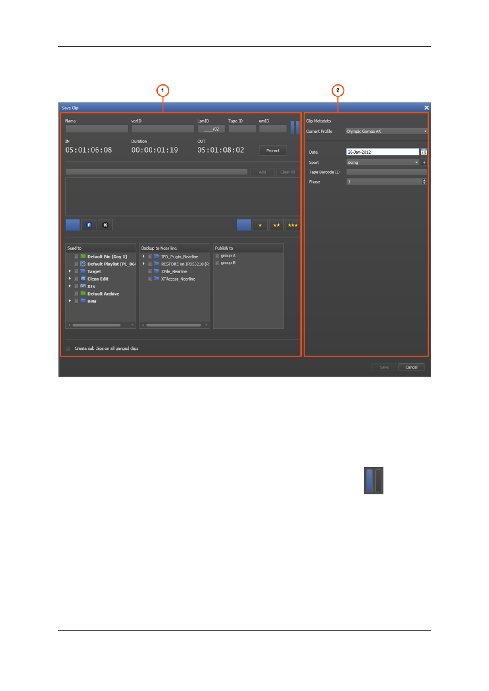This screenshot has width=489, height=691.
Task: Set two-star rating
Action: click(x=276, y=225)
